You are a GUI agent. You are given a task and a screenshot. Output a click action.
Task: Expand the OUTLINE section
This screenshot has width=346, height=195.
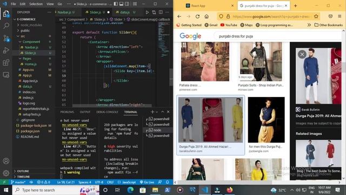[23, 171]
